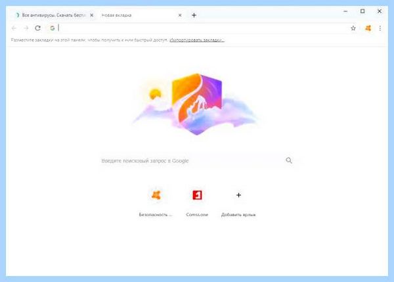Viewport: 394px width, 282px height.
Task: Click the colorful cube doodle image
Action: pyautogui.click(x=196, y=104)
